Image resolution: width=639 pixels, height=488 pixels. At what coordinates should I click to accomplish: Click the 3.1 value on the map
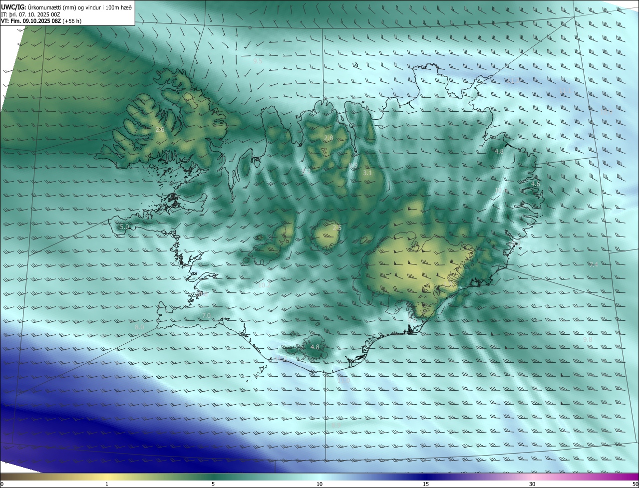pos(367,173)
